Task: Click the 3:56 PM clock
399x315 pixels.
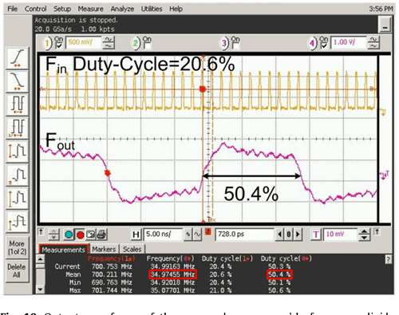Action: [381, 9]
